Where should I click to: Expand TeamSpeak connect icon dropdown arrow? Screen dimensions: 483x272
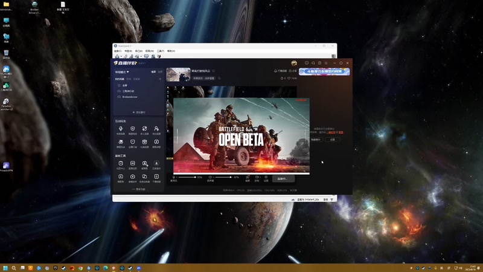(121, 56)
